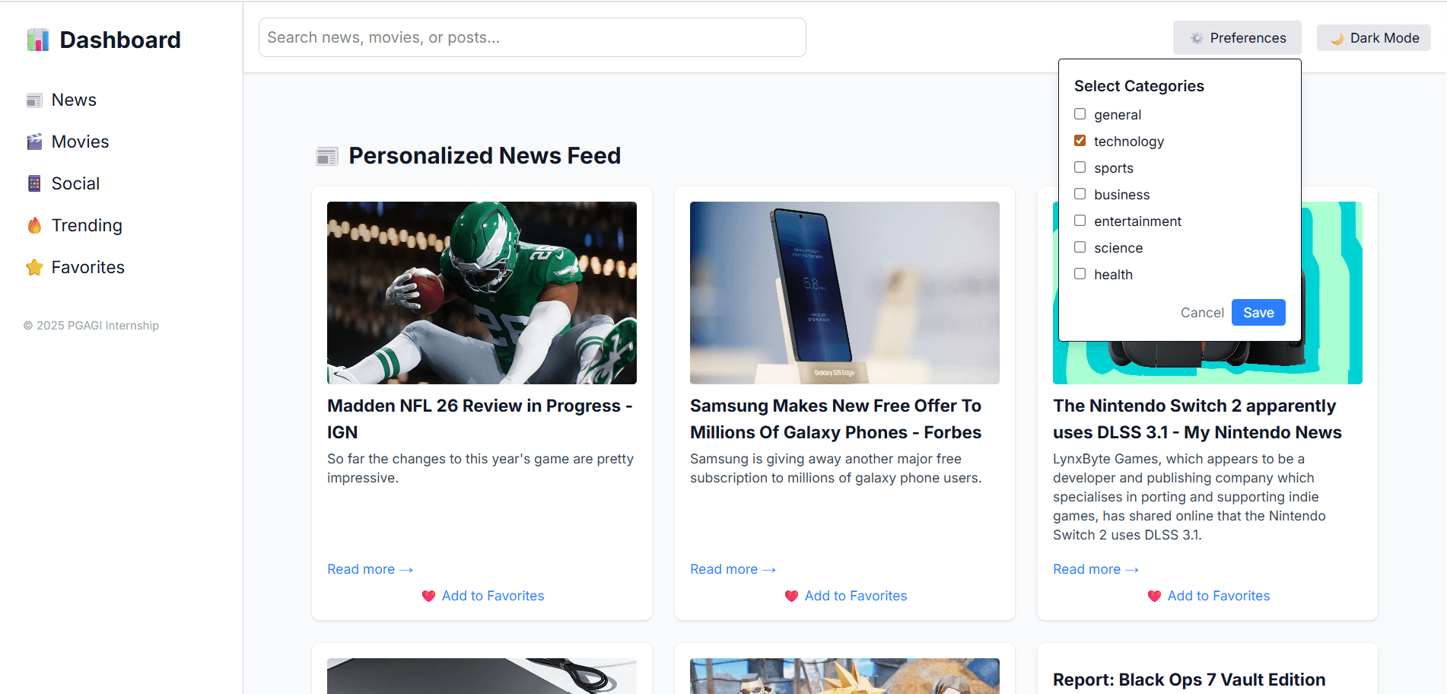Screen dimensions: 1447x694
Task: Uncheck the technology category checkbox
Action: click(x=1080, y=141)
